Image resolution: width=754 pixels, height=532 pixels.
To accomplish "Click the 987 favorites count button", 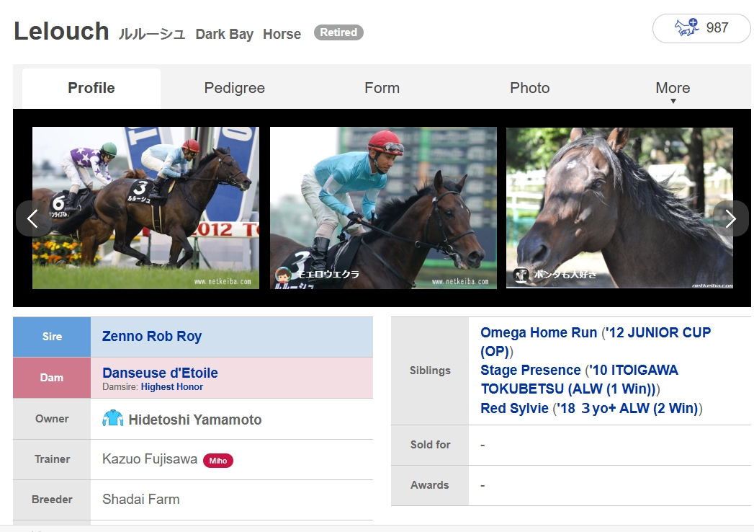I will coord(701,28).
